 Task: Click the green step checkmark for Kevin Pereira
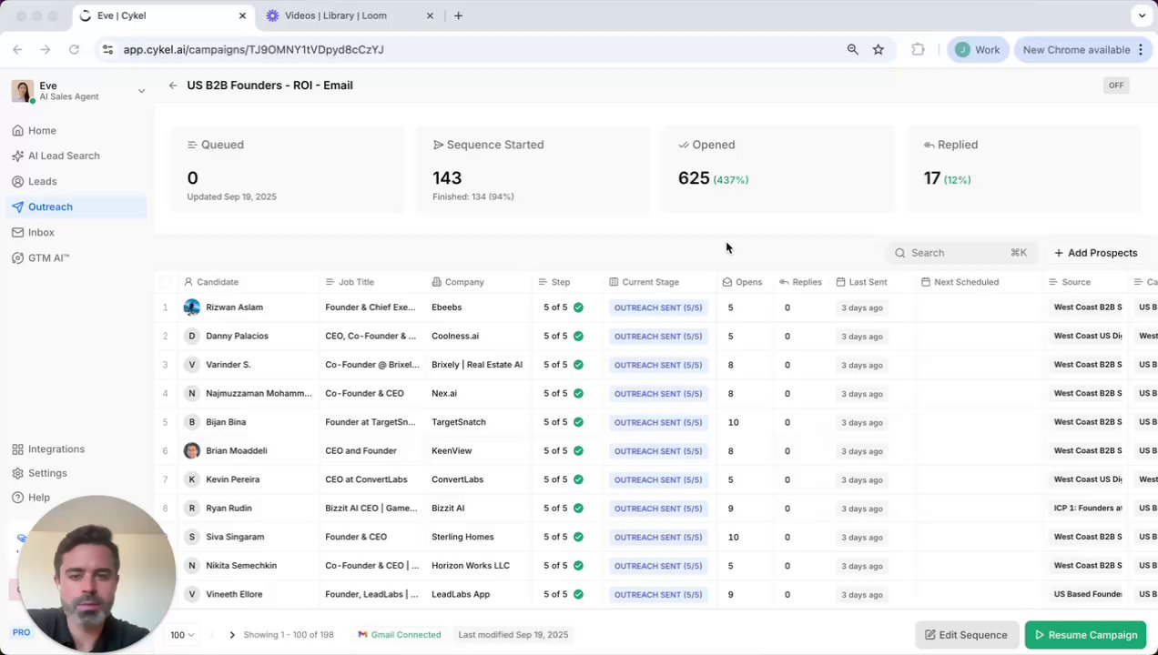pos(578,479)
